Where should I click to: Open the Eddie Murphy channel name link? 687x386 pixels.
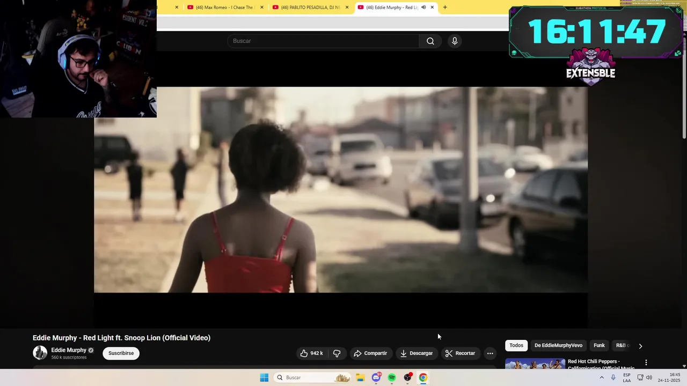click(69, 350)
